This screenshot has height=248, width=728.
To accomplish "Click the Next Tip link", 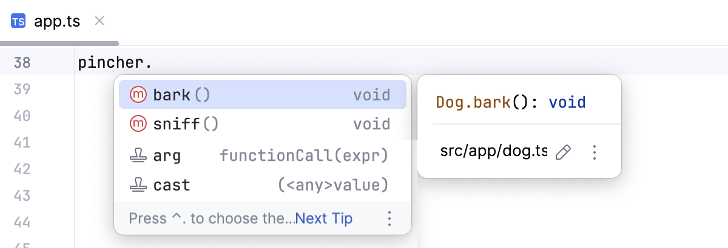I will point(323,218).
